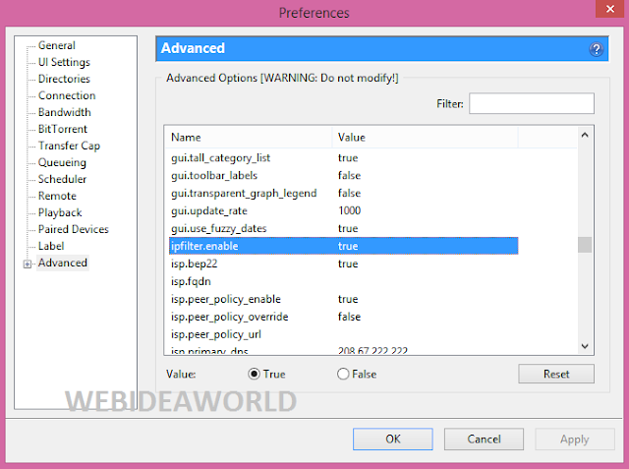629x469 pixels.
Task: Open Label section
Action: coord(51,246)
